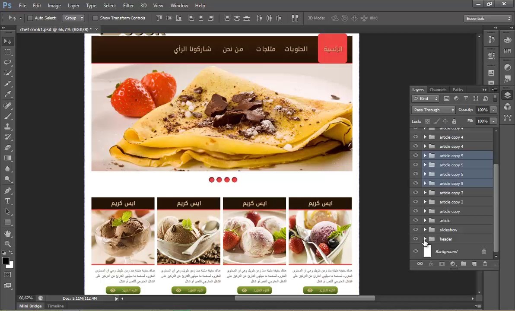This screenshot has width=515, height=311.
Task: Enable Show Transform Controls checkbox
Action: 95,18
